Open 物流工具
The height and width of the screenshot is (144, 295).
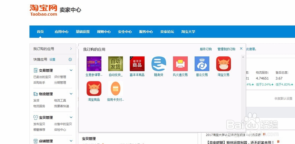60,101
